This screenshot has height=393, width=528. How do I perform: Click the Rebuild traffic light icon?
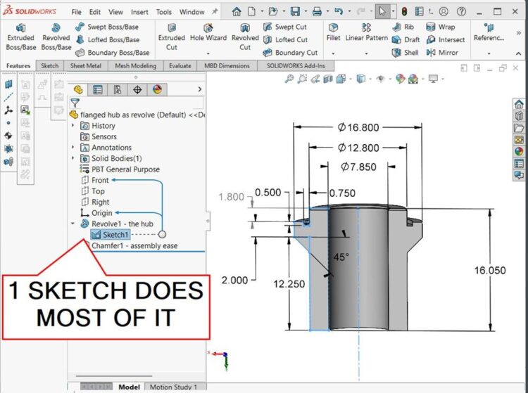pos(404,12)
